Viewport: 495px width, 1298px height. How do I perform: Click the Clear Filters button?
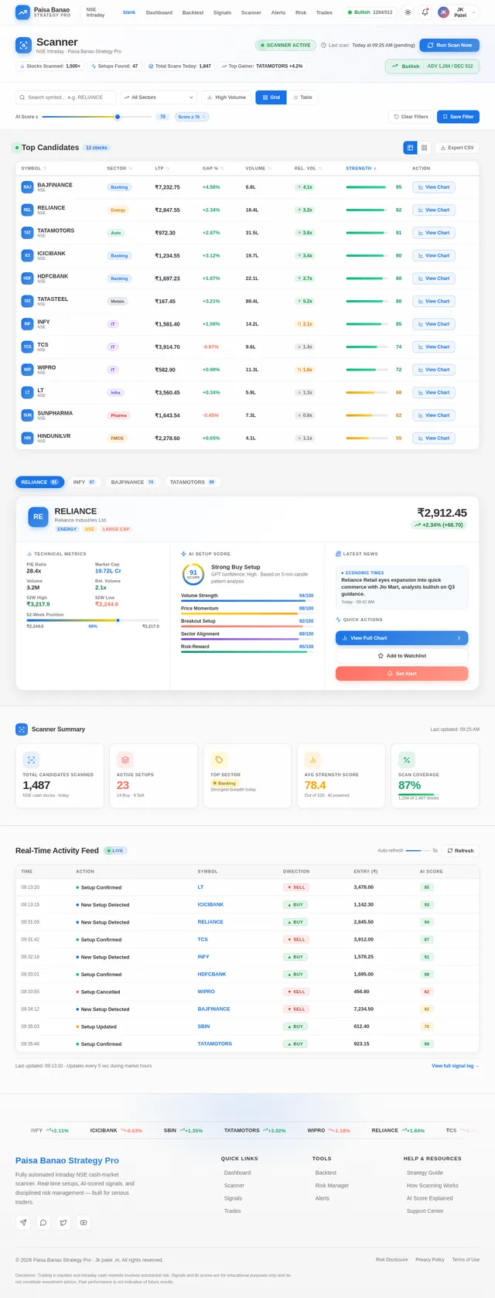tap(410, 117)
